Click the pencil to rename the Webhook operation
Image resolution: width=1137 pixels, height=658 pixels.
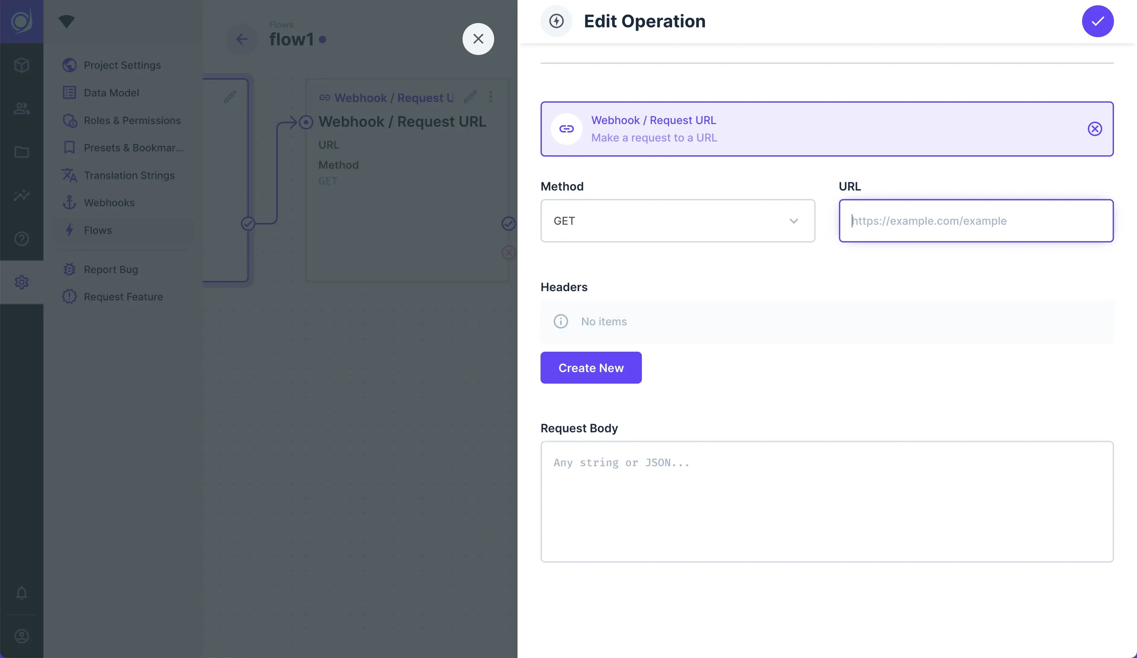(470, 97)
